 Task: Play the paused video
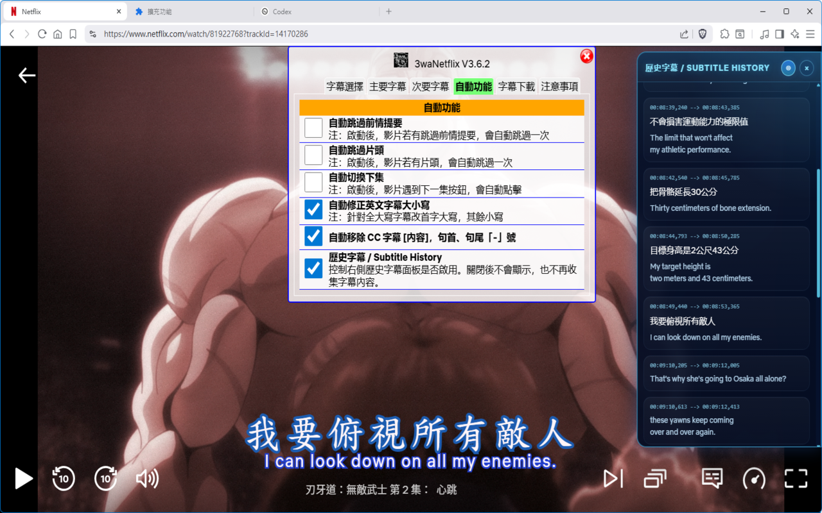click(x=24, y=478)
